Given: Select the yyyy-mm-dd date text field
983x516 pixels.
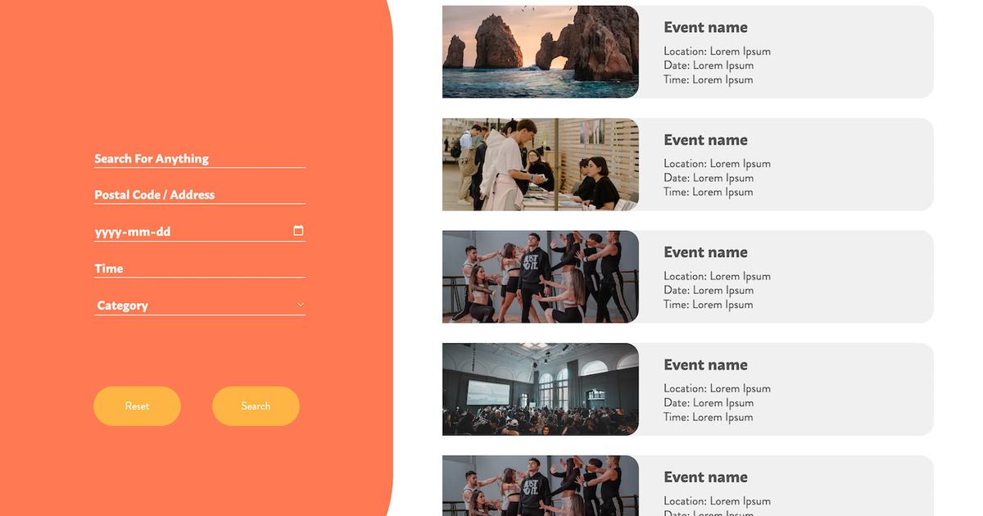Looking at the screenshot, I should click(188, 232).
